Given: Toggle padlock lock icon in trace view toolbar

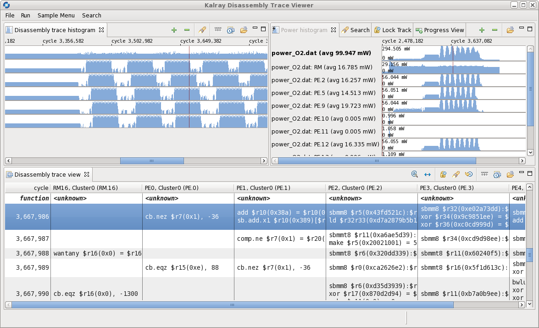Looking at the screenshot, I should coord(443,174).
